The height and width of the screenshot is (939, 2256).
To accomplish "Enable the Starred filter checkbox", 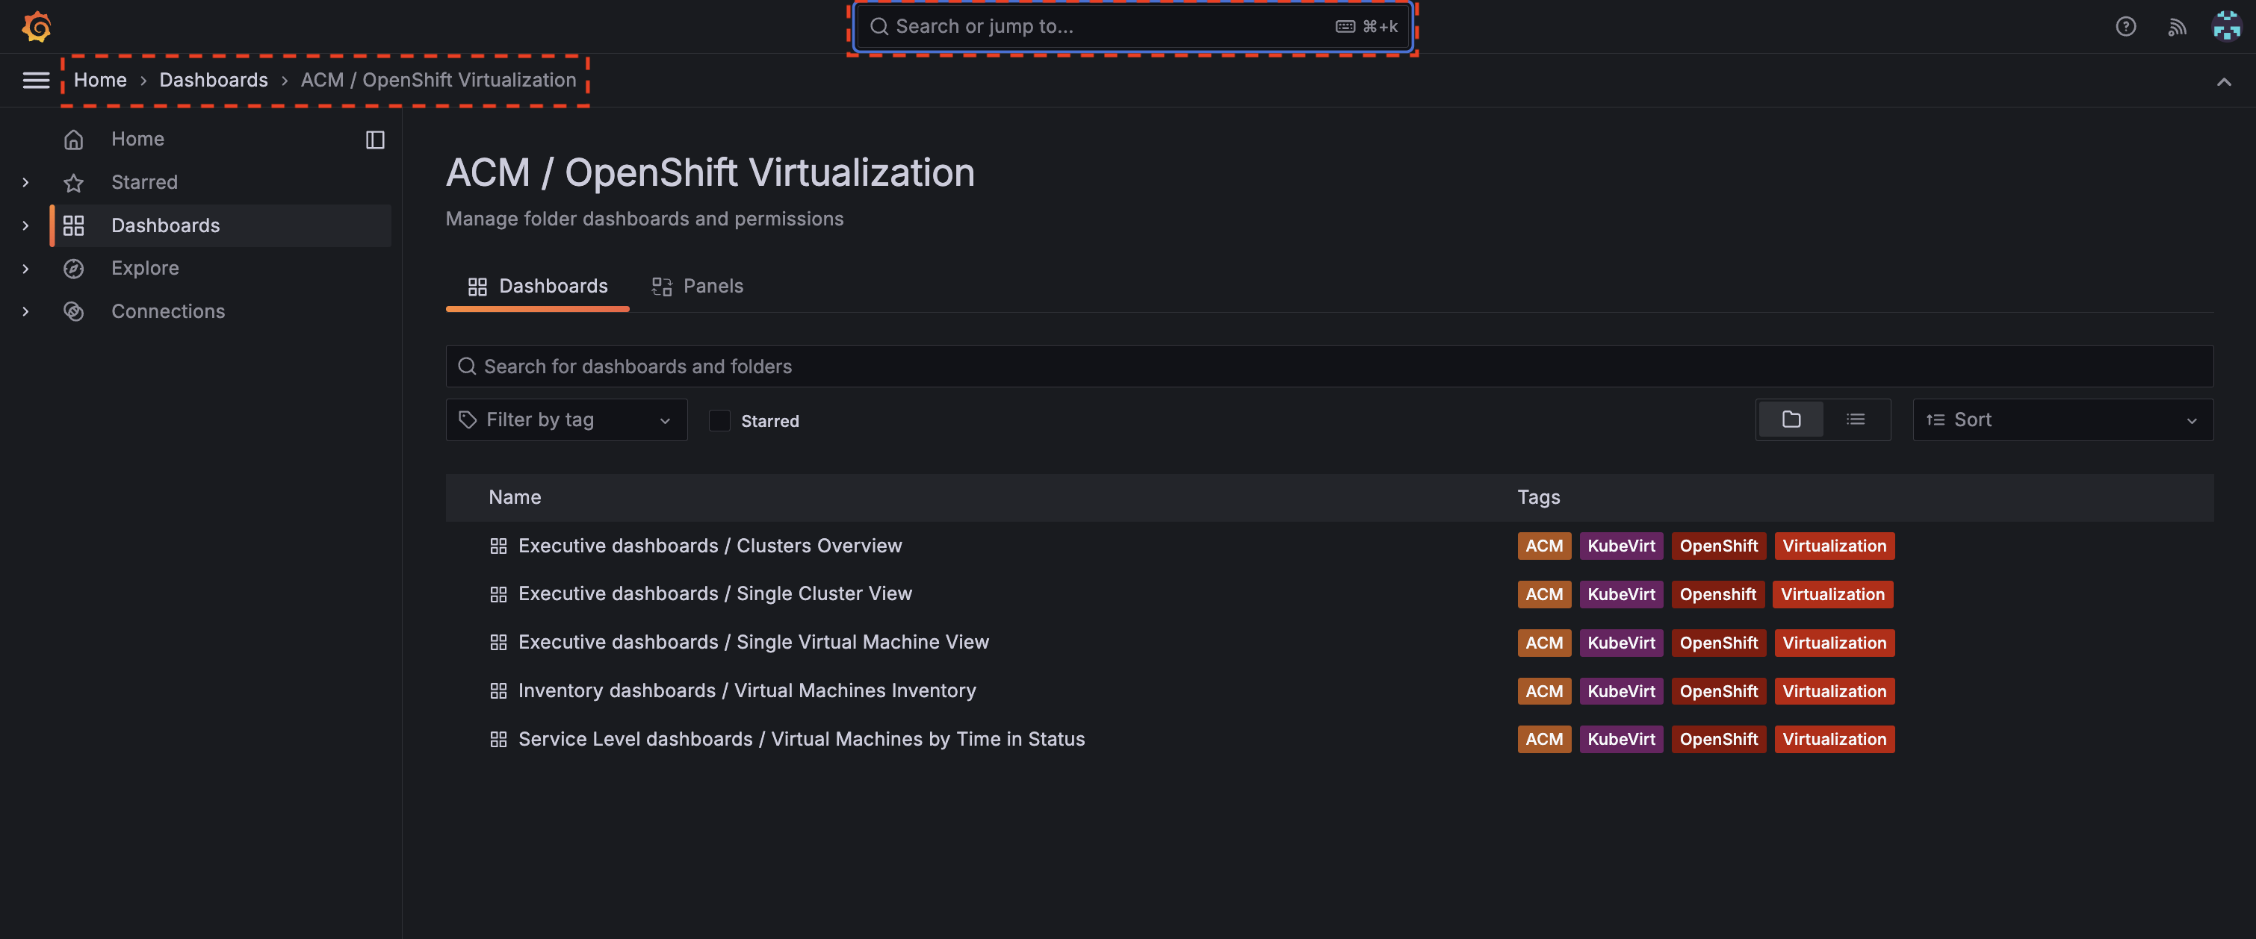I will [719, 421].
